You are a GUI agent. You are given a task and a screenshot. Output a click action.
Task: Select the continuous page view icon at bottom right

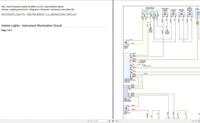click(196, 121)
